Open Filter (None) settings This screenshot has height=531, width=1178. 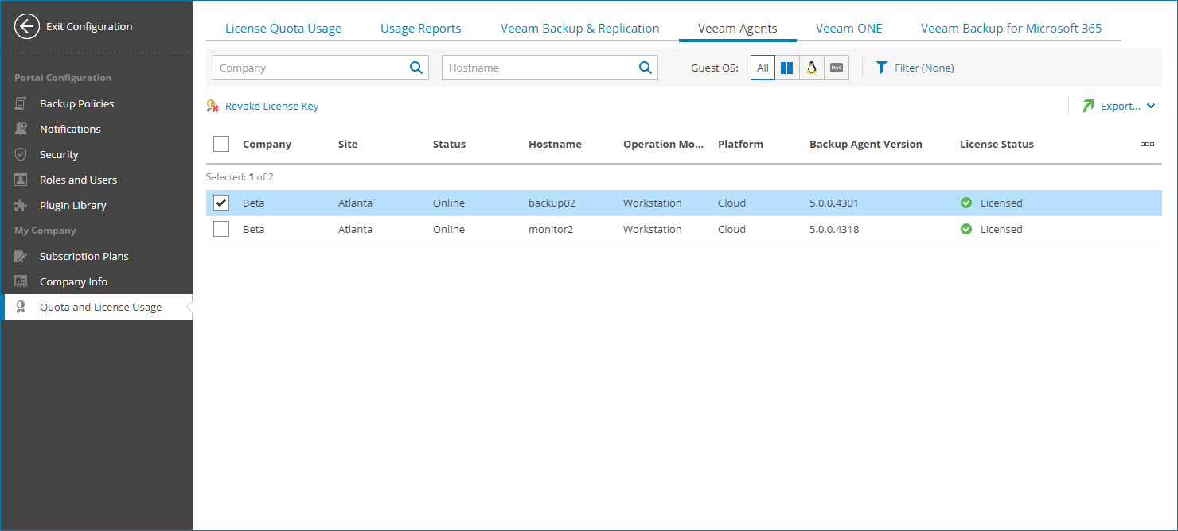tap(923, 68)
